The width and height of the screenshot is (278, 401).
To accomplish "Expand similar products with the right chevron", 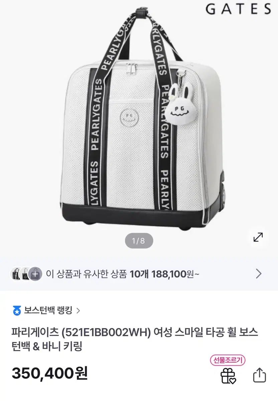I will (259, 274).
